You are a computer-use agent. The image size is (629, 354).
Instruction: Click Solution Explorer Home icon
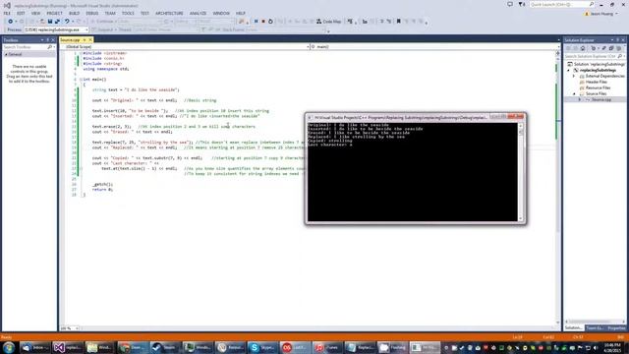(x=583, y=48)
